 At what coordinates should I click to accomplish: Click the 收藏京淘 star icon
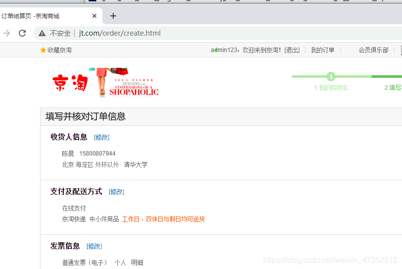click(x=43, y=50)
